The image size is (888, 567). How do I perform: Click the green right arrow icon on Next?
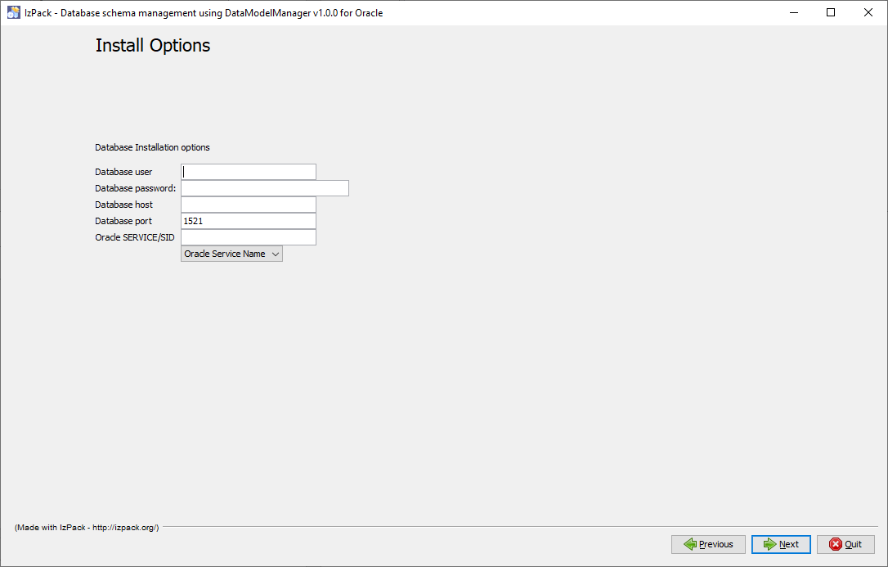[x=769, y=544]
